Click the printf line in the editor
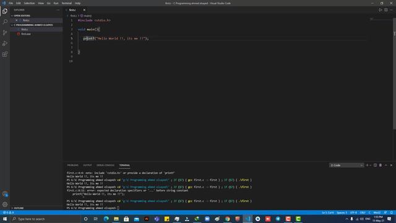This screenshot has width=396, height=223. point(116,38)
